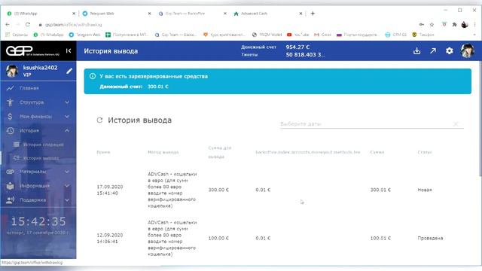Open the YouTube bookmark
The width and height of the screenshot is (482, 271).
click(x=298, y=35)
